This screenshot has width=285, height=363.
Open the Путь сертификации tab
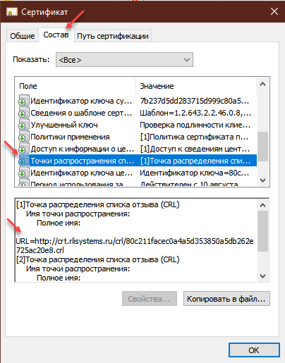(113, 36)
